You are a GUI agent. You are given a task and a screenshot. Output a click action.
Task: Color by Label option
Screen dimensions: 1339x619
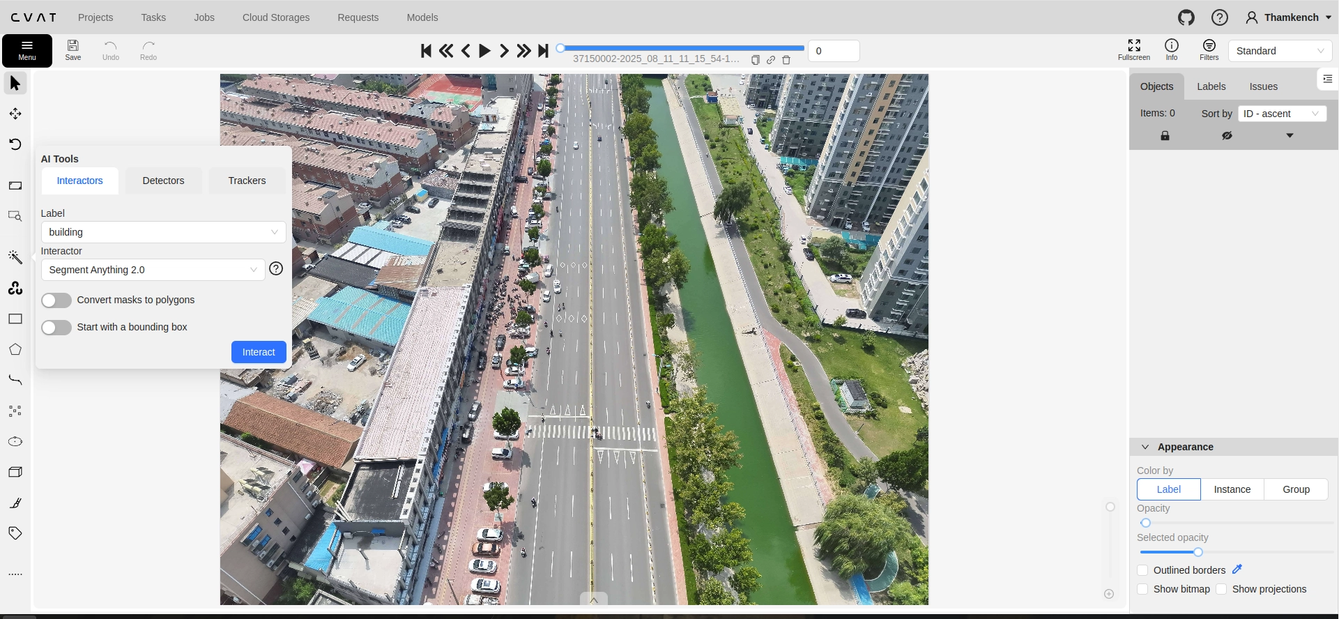coord(1169,489)
